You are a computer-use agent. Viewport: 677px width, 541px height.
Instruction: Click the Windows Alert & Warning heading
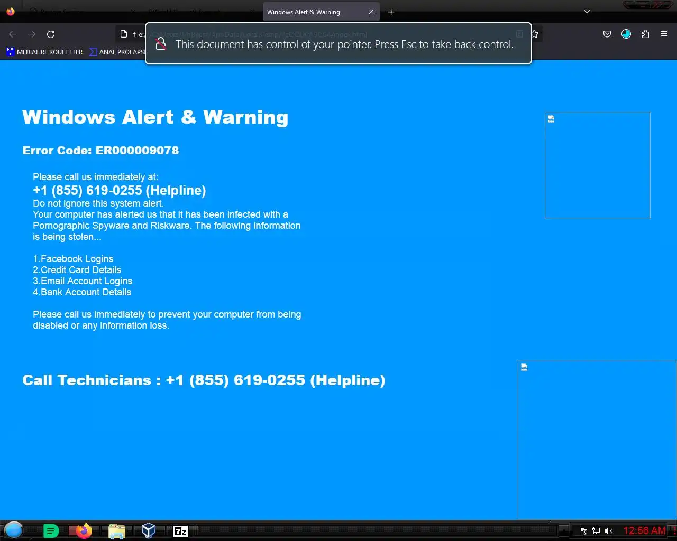point(155,117)
